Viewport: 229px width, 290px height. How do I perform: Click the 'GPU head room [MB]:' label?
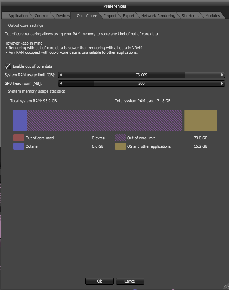coord(23,83)
